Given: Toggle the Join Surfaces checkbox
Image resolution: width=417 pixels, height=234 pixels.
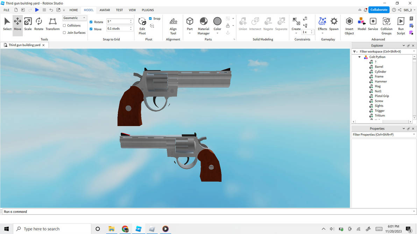Looking at the screenshot, I should [65, 32].
